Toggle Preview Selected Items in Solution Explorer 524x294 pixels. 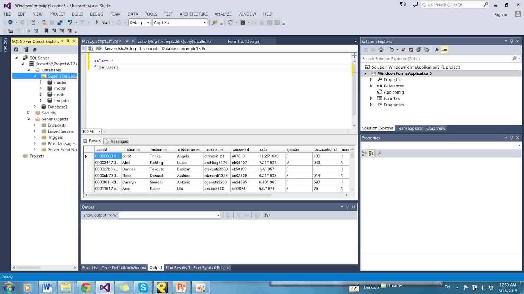click(x=445, y=50)
